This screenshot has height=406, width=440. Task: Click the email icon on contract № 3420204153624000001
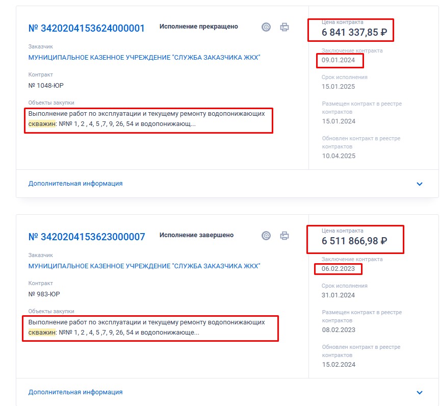tap(266, 27)
